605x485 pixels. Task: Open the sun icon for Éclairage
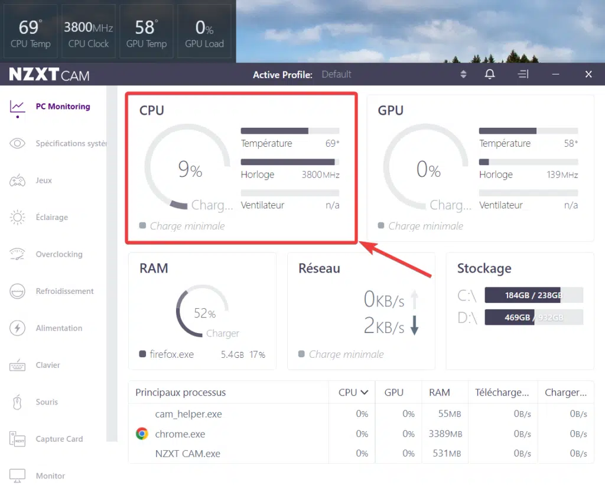pos(17,218)
